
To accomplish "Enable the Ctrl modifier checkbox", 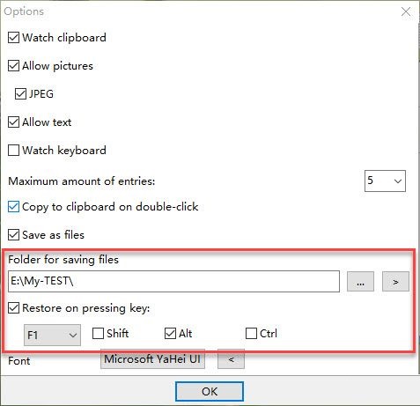I will click(251, 334).
